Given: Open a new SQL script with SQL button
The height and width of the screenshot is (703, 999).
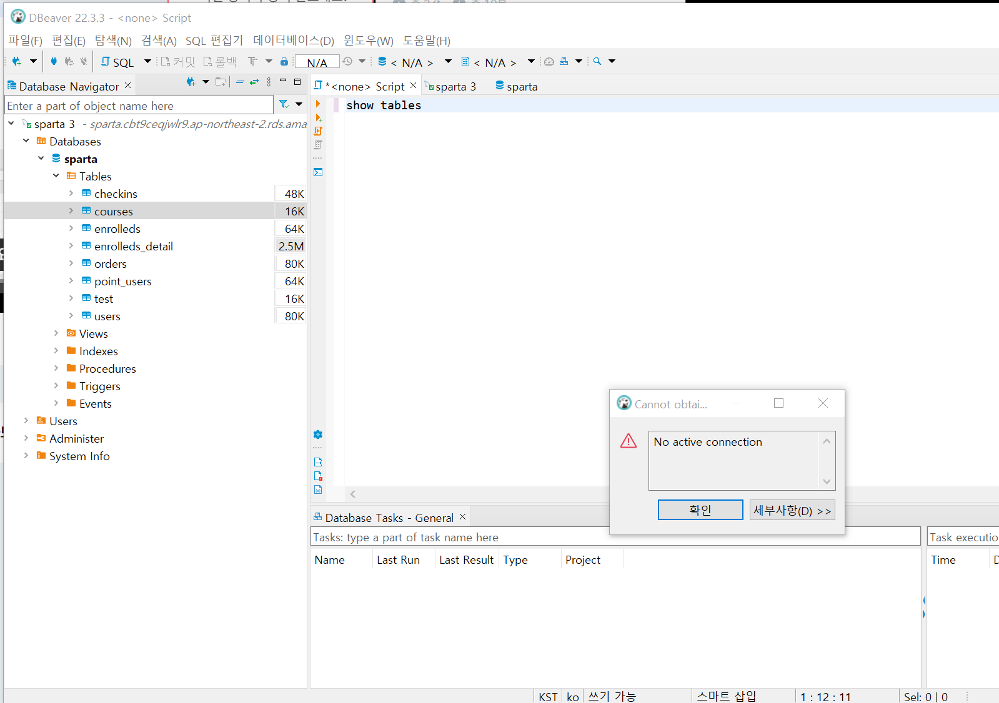Looking at the screenshot, I should pyautogui.click(x=117, y=62).
